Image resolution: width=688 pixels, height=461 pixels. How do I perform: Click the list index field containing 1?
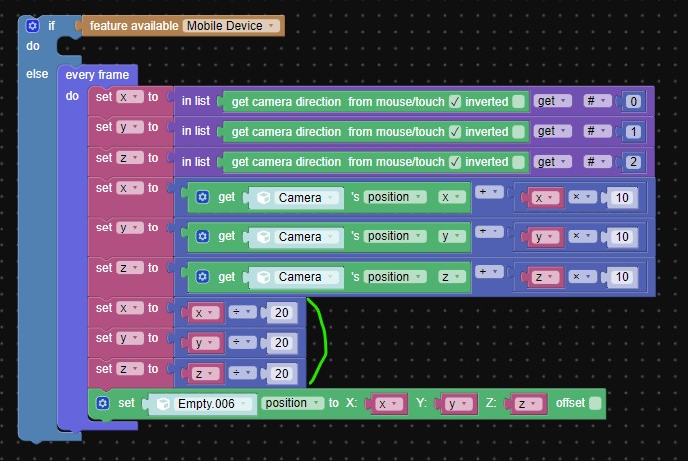coord(633,131)
